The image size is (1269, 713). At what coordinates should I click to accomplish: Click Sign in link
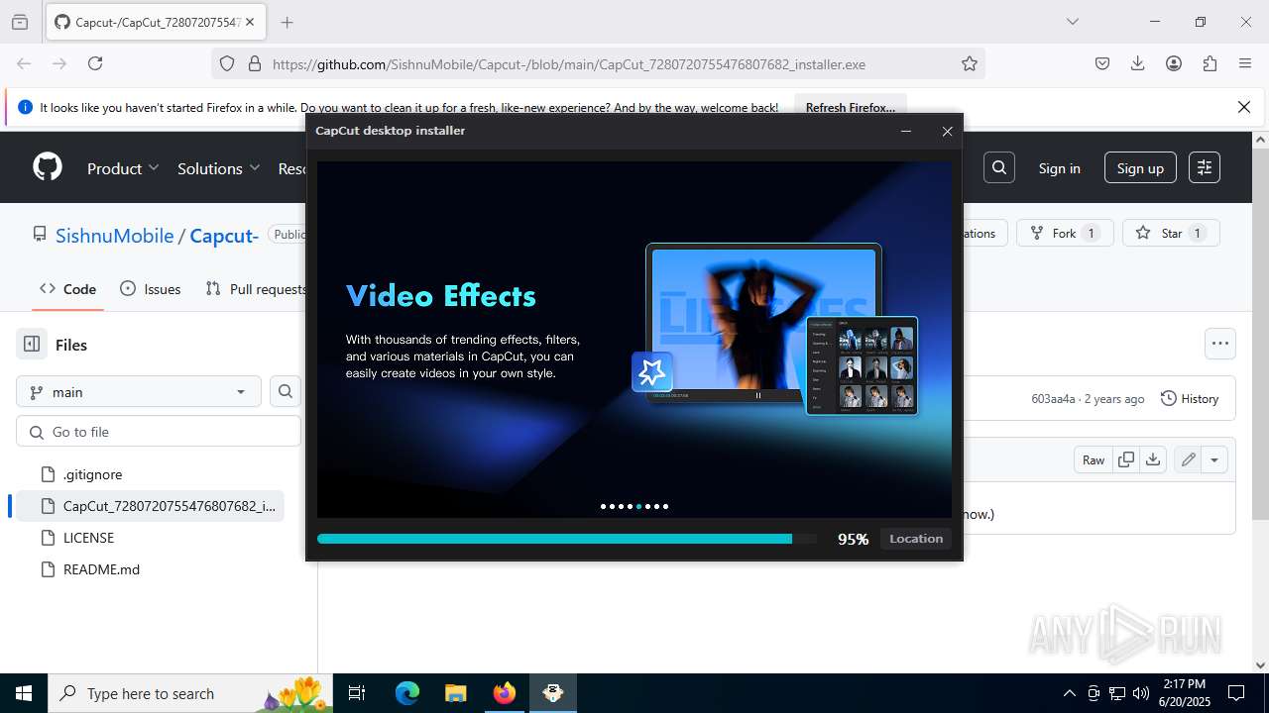[x=1059, y=168]
